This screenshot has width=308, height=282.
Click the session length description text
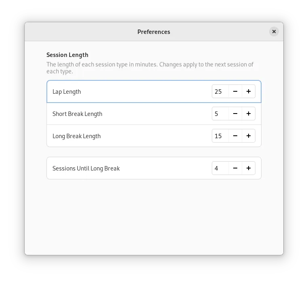coord(150,68)
